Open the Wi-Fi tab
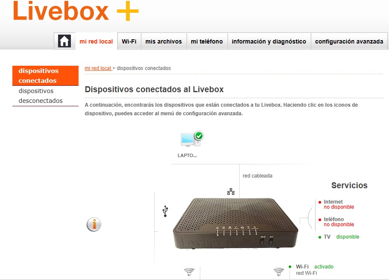The height and width of the screenshot is (280, 389). click(129, 41)
